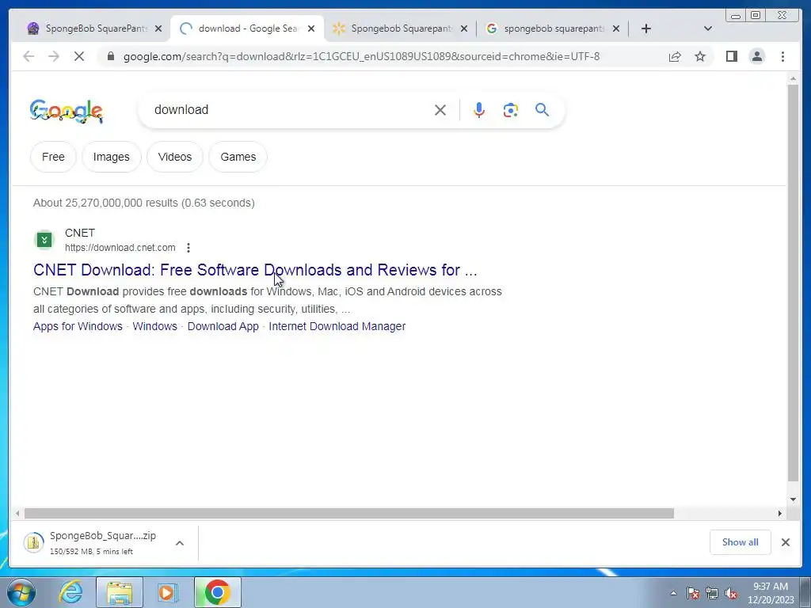Screen dimensions: 811x608
Task: Share this page icon
Action: click(675, 56)
